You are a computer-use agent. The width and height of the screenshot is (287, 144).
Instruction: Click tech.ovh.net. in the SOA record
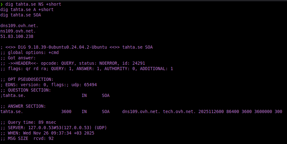(x=179, y=111)
